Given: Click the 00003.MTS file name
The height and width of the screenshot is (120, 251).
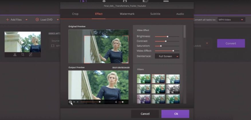Looking at the screenshot, I should [54, 33].
